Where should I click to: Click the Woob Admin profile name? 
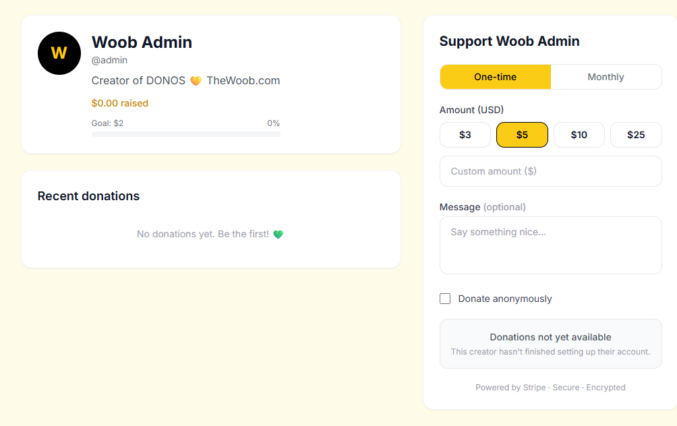point(142,42)
